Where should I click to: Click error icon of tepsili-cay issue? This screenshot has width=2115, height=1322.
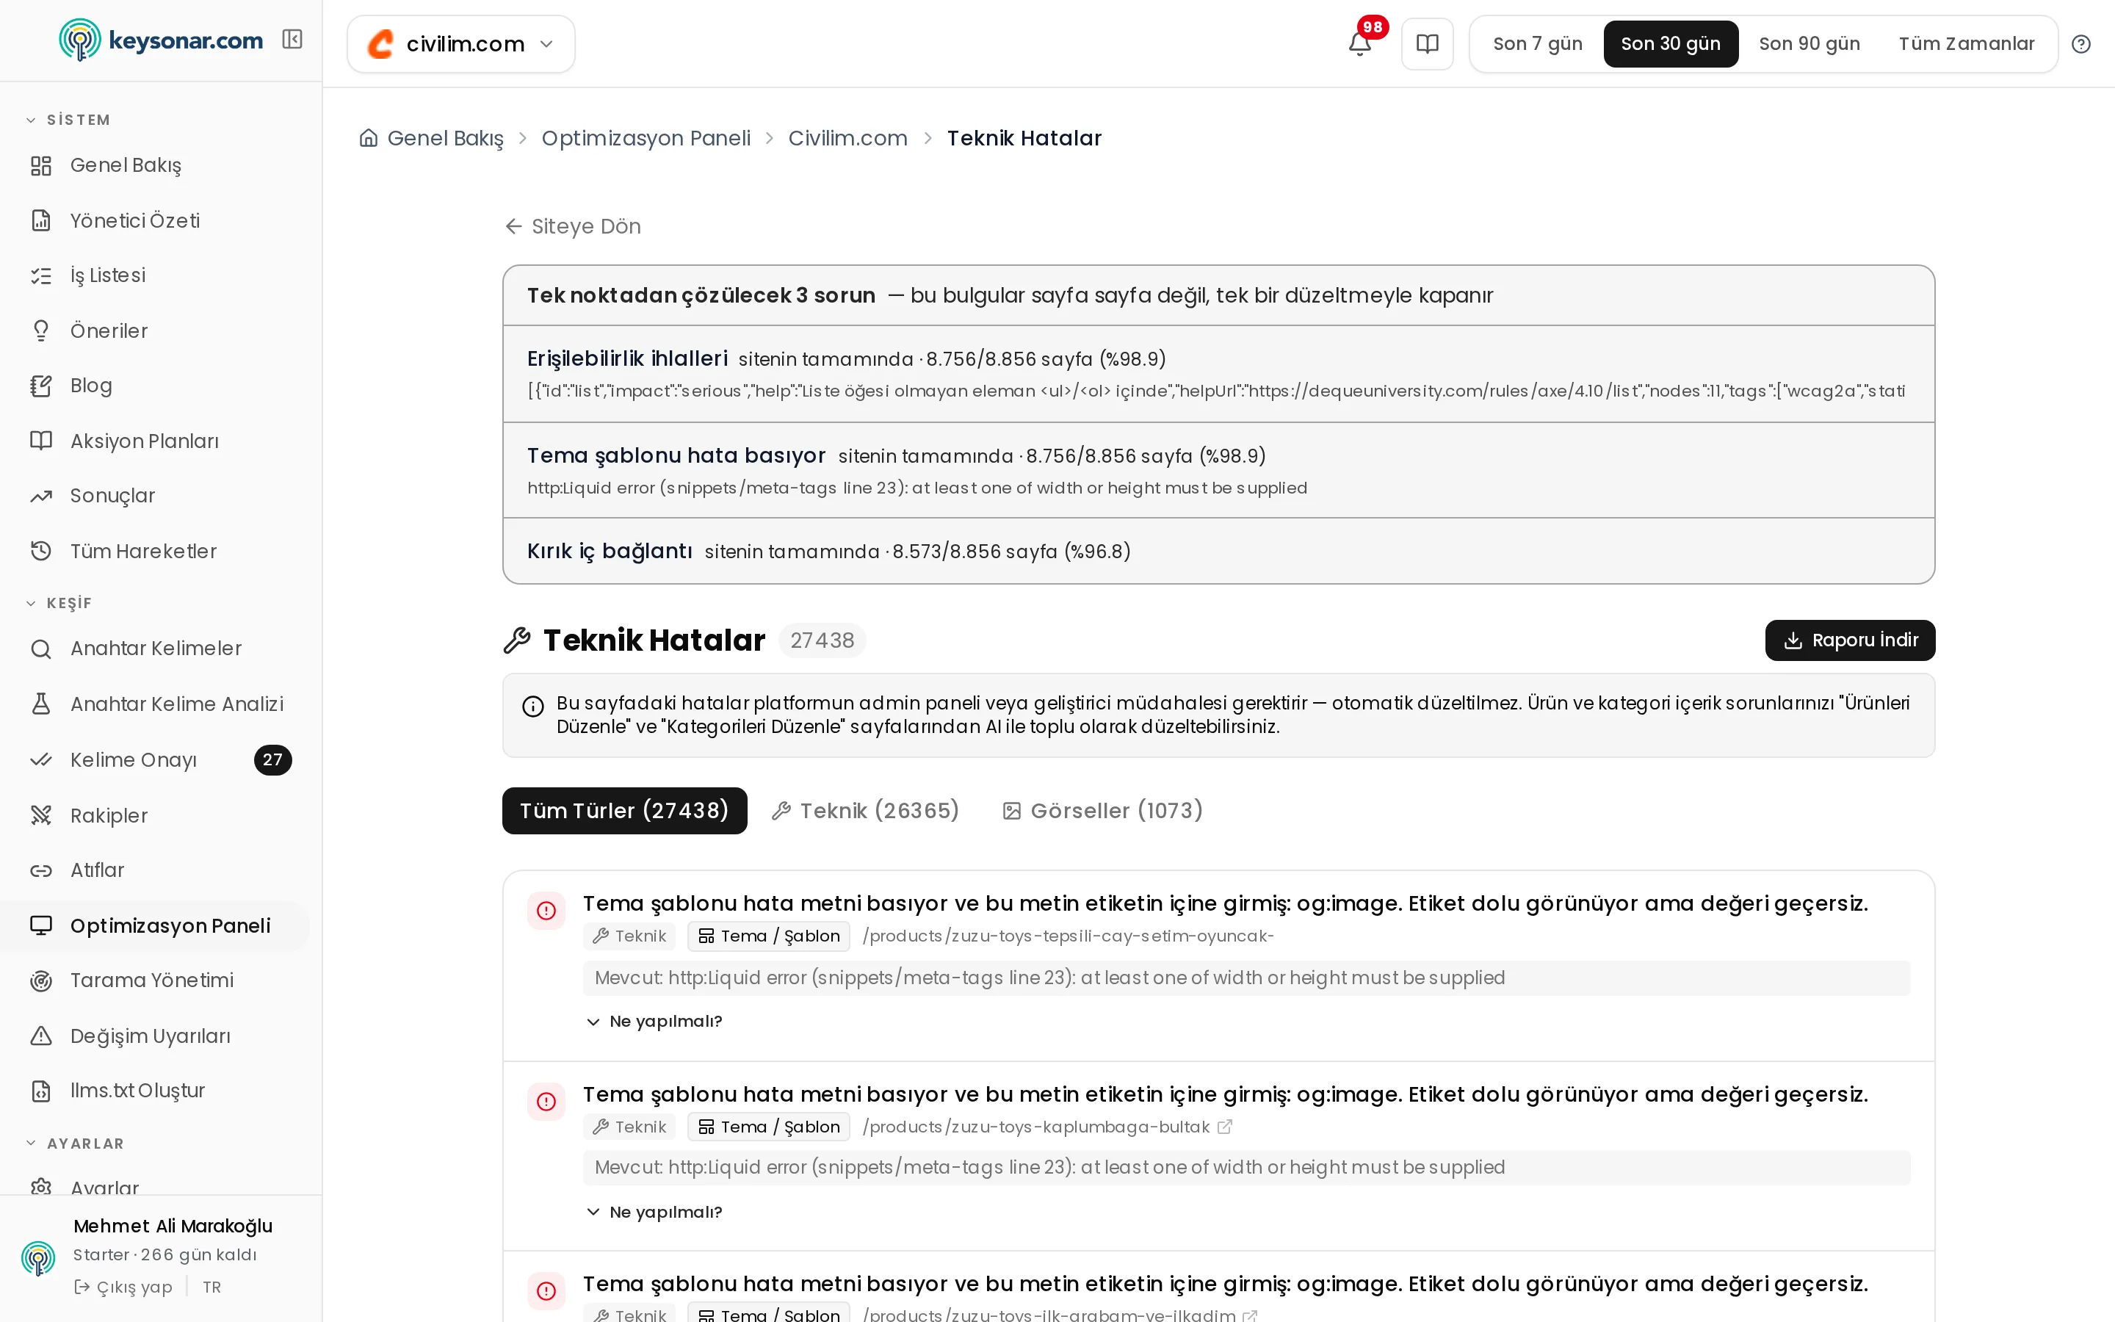click(x=546, y=910)
